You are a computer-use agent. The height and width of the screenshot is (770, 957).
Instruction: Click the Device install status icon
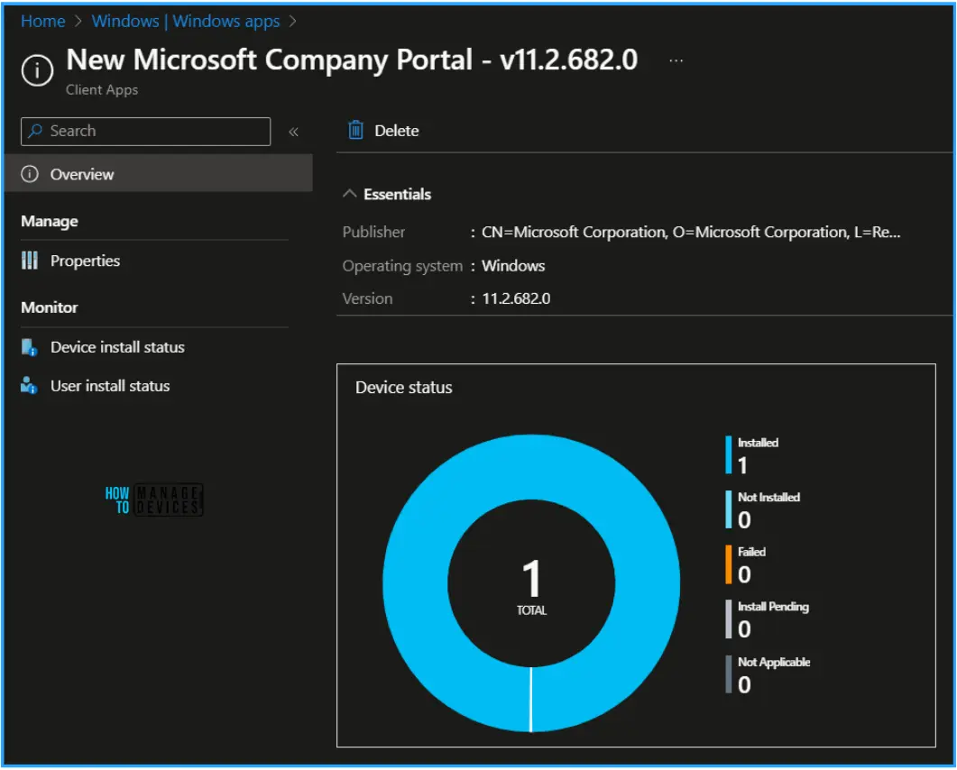29,347
